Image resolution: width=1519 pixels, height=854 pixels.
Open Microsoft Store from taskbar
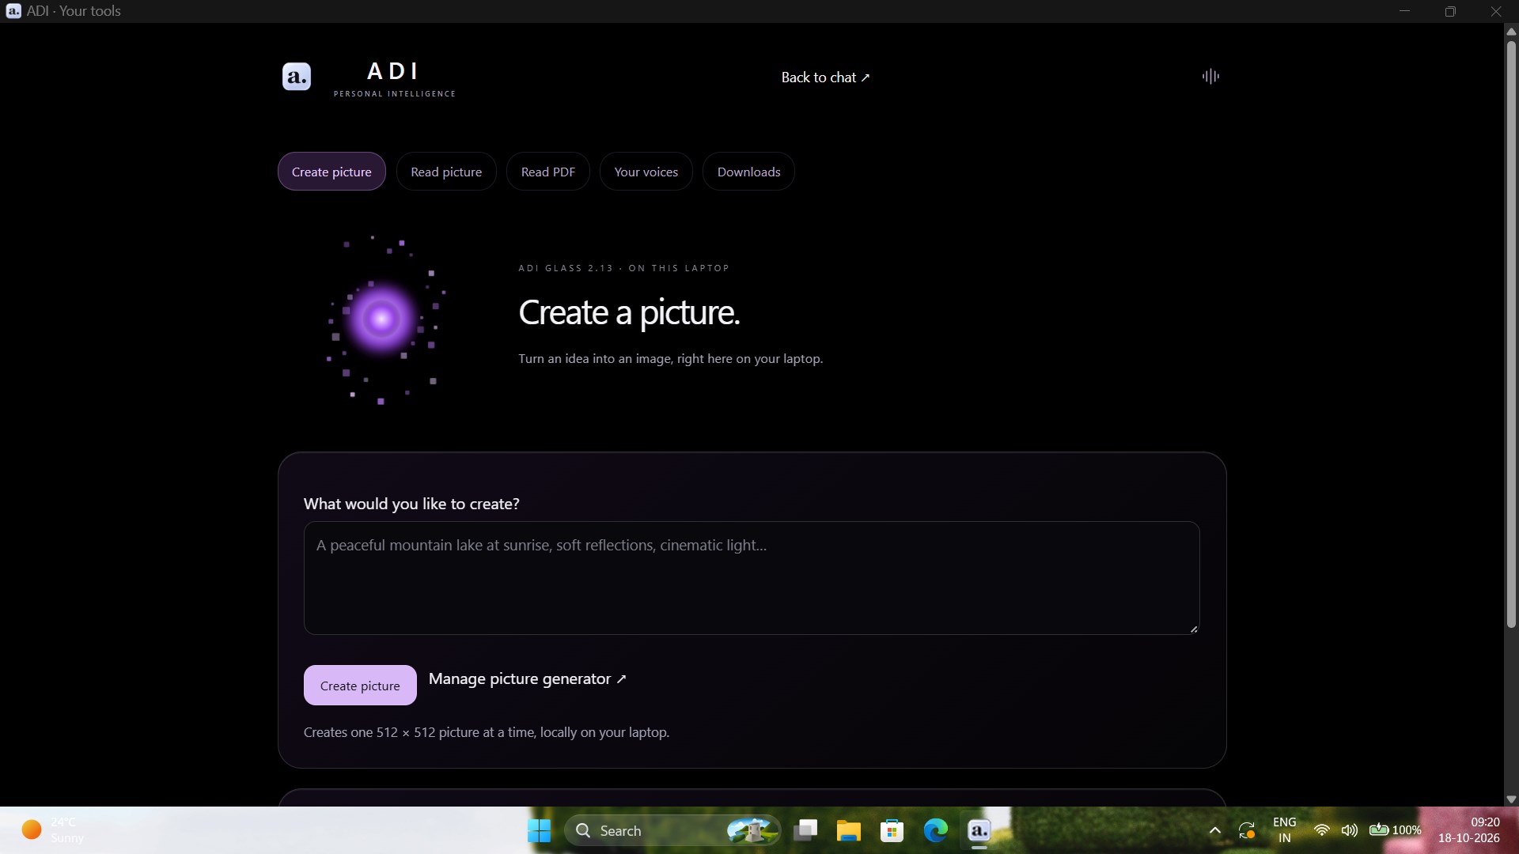click(x=892, y=830)
